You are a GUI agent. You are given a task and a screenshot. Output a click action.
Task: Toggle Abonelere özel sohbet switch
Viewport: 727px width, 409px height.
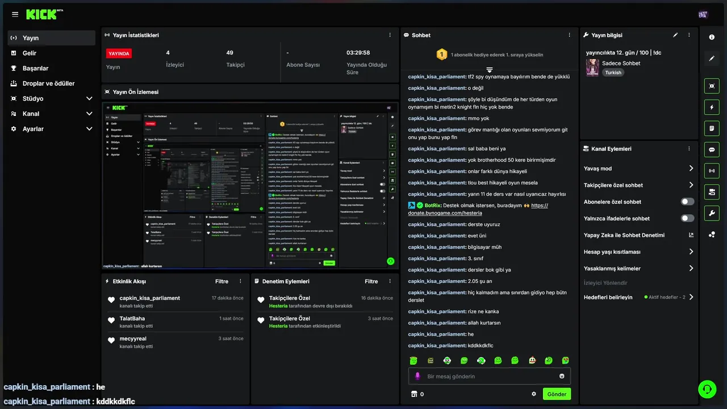coord(687,202)
